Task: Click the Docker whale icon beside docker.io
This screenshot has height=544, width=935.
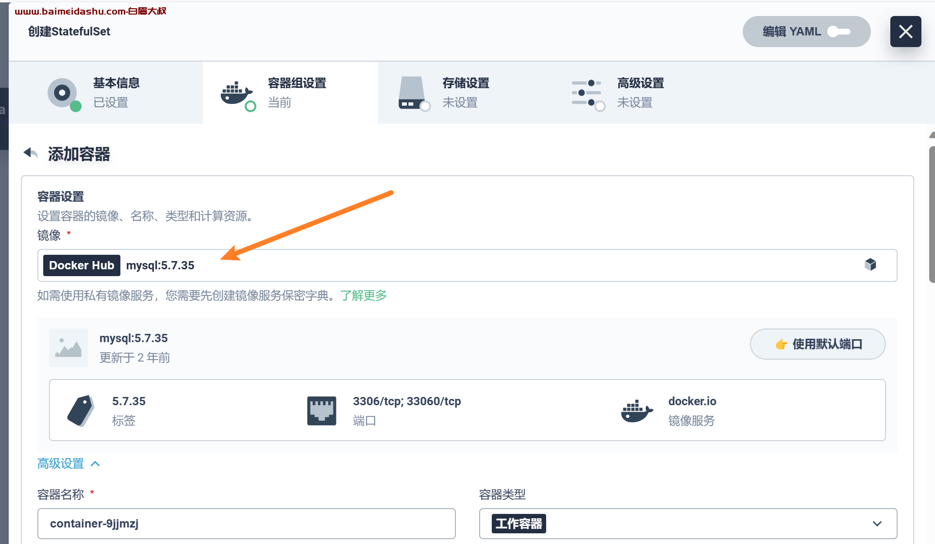Action: [637, 411]
